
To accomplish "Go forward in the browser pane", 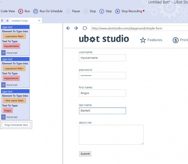I will [76, 28].
